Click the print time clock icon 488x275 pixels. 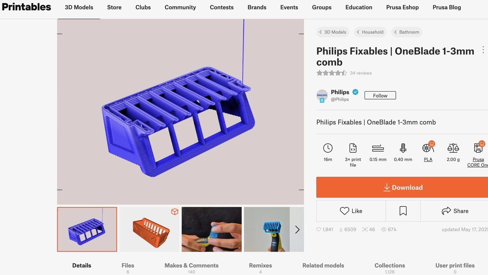pos(328,148)
